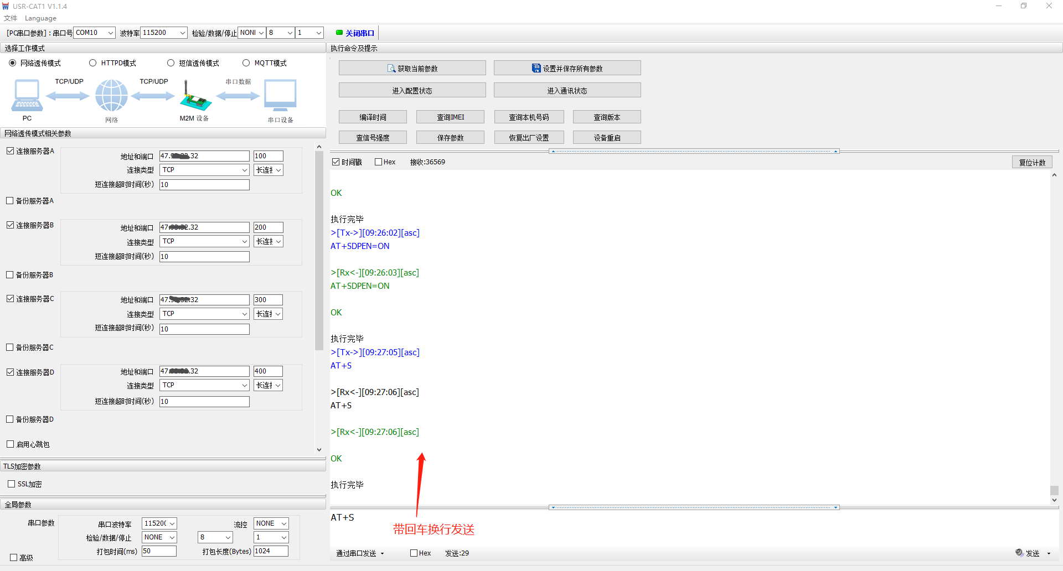Click the server parameters vertical scrollbar
The width and height of the screenshot is (1063, 571).
point(319,249)
